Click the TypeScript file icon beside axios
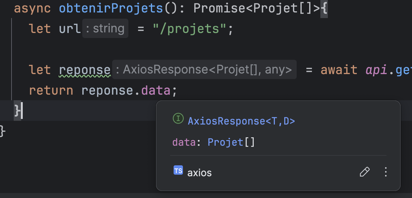This screenshot has height=198, width=412. [x=178, y=171]
